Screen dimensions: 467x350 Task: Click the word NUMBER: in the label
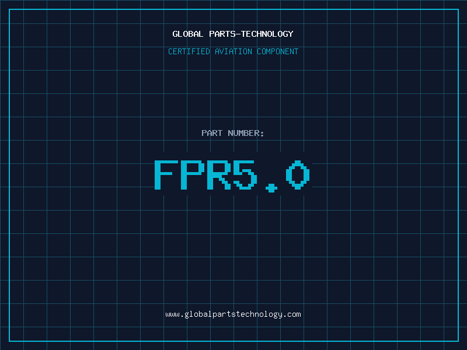(x=246, y=133)
